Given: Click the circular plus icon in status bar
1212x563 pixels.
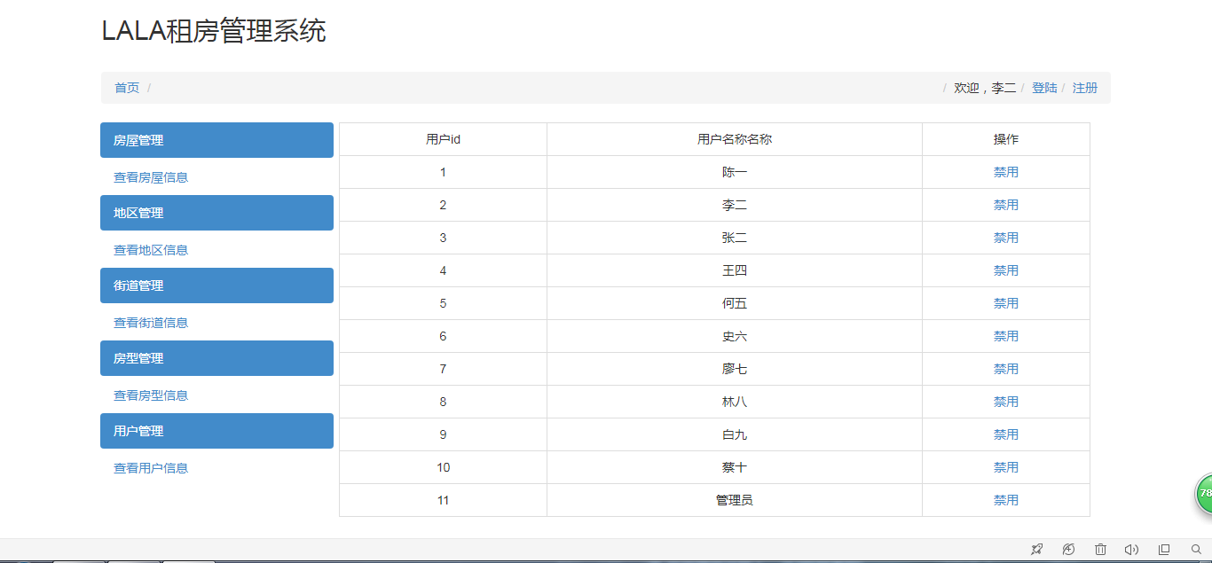Looking at the screenshot, I should click(1069, 550).
